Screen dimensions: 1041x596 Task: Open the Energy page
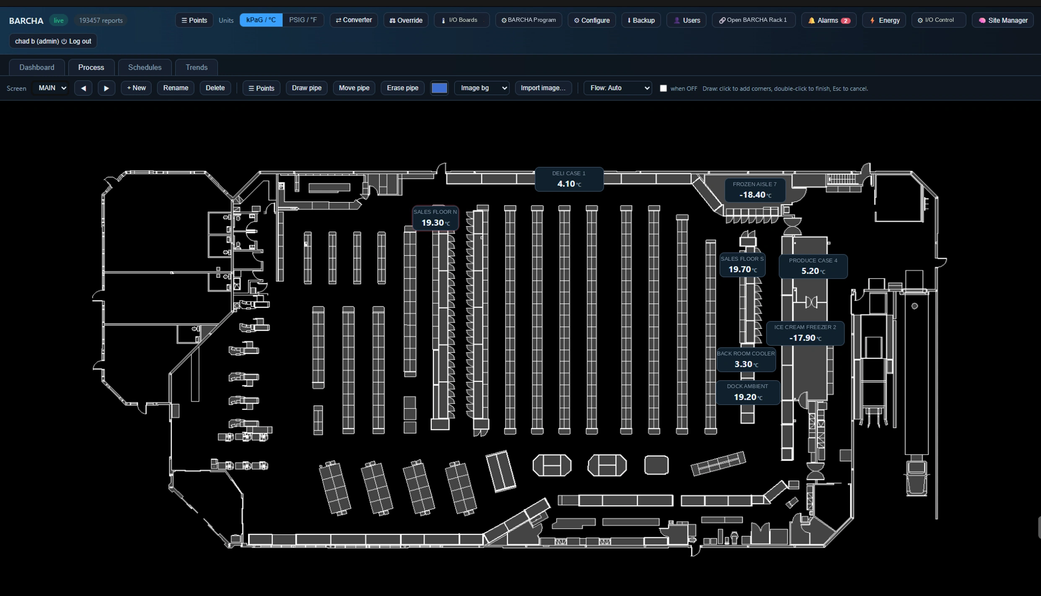(884, 20)
